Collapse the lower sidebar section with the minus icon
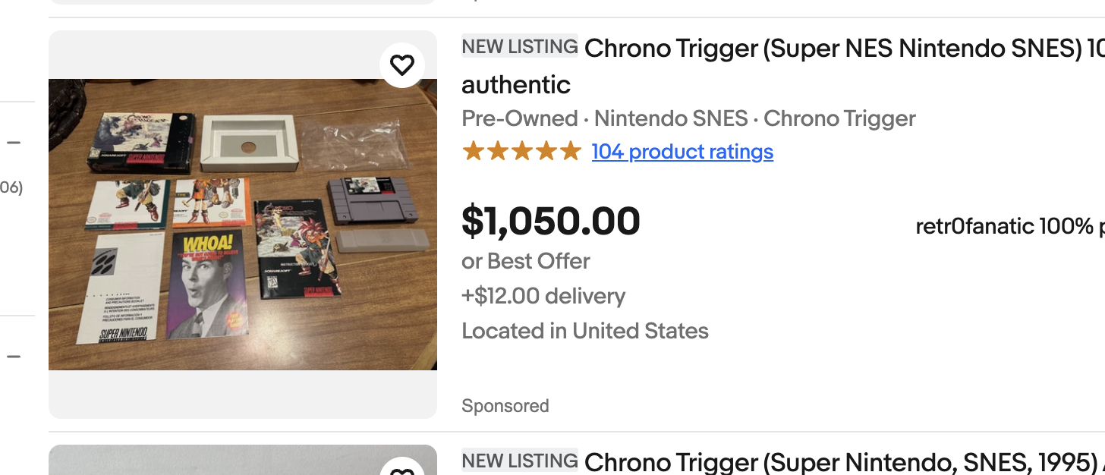This screenshot has height=475, width=1105. [14, 356]
